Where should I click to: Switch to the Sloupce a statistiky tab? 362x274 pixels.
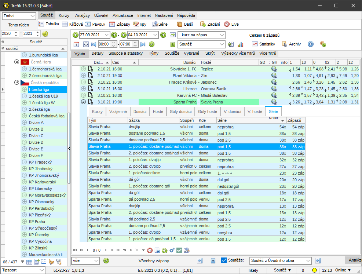[x=125, y=53]
